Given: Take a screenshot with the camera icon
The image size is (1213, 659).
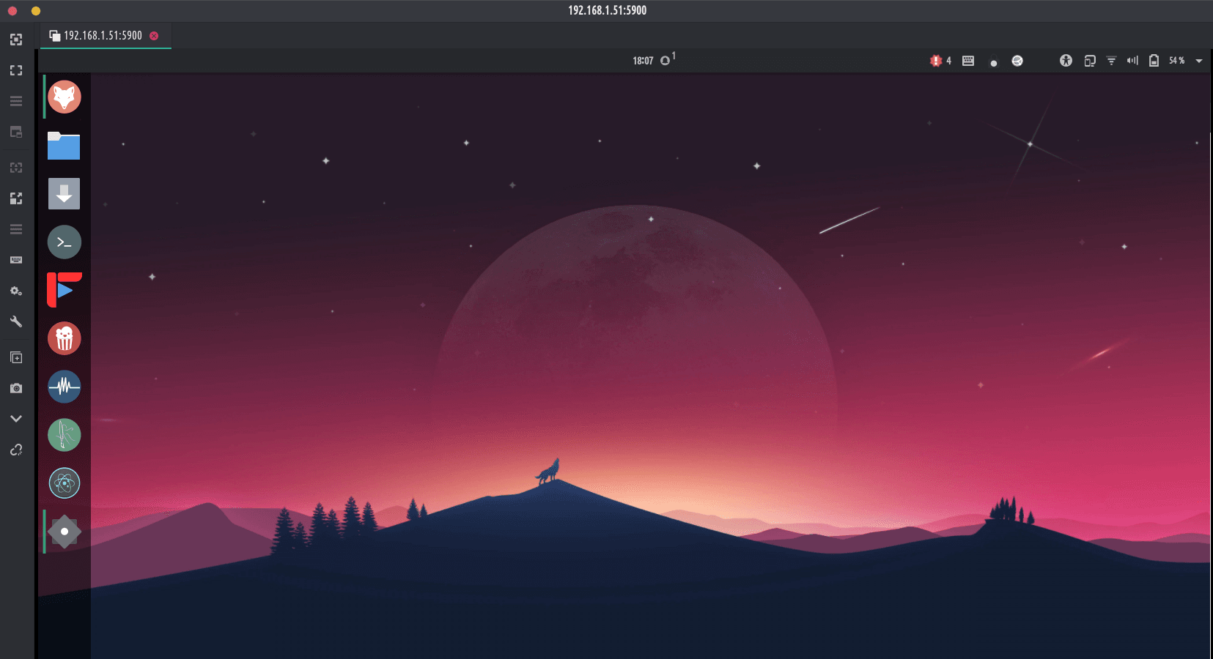Looking at the screenshot, I should pos(16,388).
